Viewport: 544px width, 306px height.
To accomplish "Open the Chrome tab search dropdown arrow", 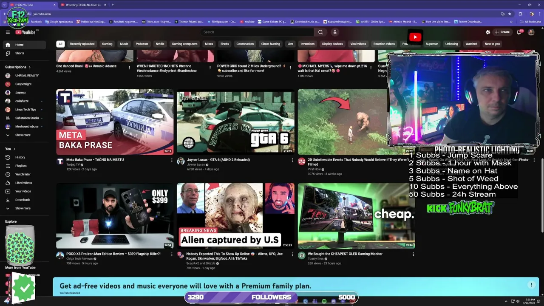I will tap(5, 5).
